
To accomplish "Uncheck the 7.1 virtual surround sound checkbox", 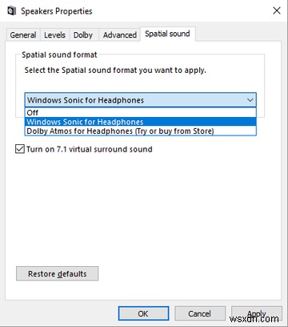I will [20, 149].
